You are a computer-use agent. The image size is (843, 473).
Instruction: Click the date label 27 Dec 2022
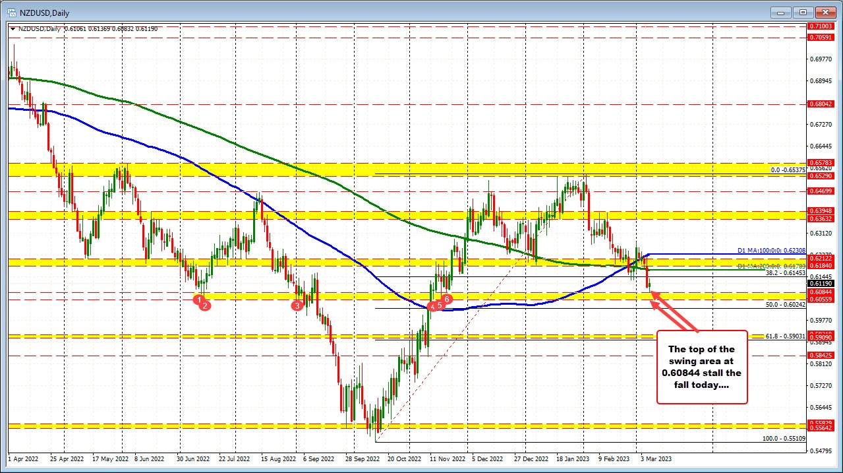pos(531,458)
